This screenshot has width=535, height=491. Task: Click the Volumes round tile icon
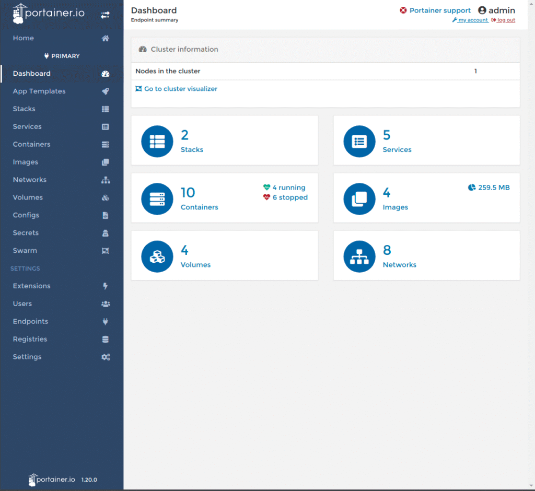157,256
